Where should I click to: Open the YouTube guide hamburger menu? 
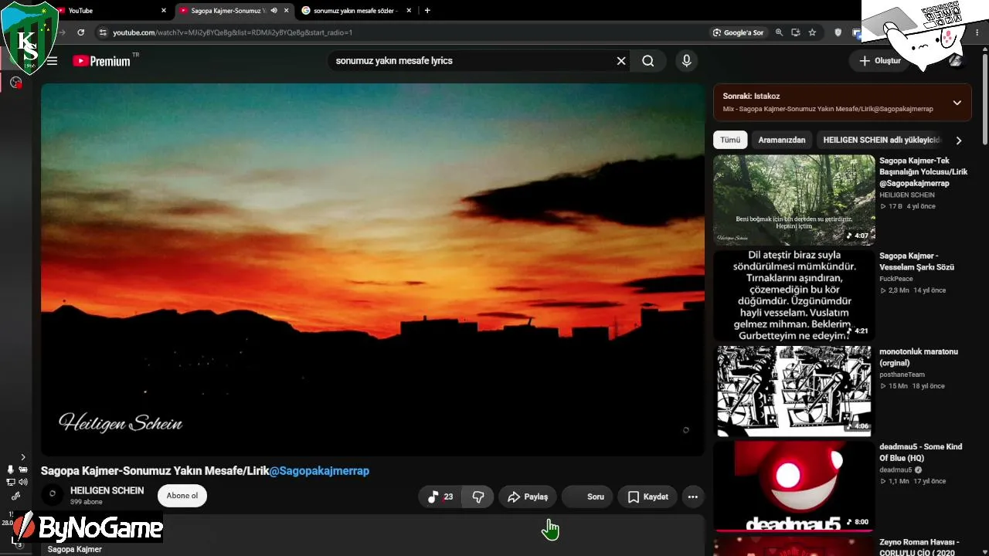click(x=52, y=61)
